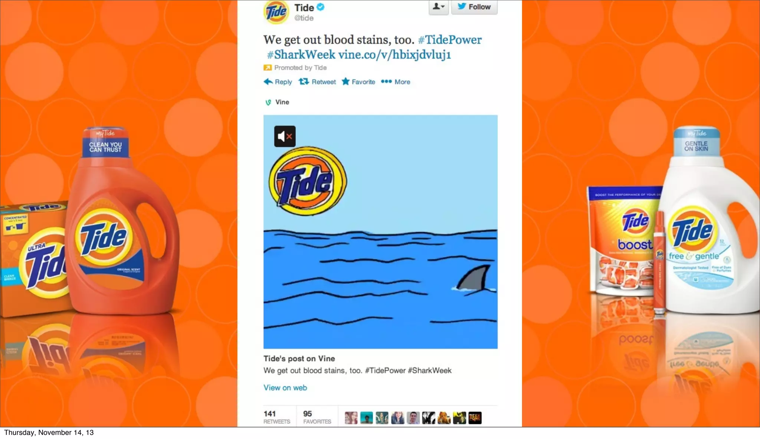Screen dimensions: 760x439
Task: Click View on web link
Action: click(x=285, y=387)
